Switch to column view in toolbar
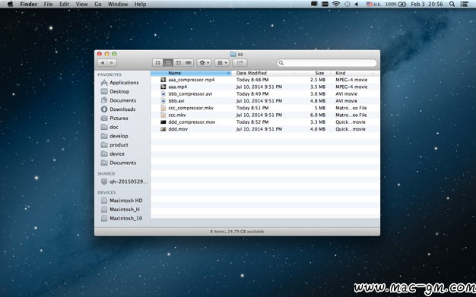The image size is (476, 297). tap(178, 63)
